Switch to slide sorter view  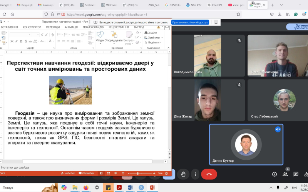pyautogui.click(x=109, y=174)
